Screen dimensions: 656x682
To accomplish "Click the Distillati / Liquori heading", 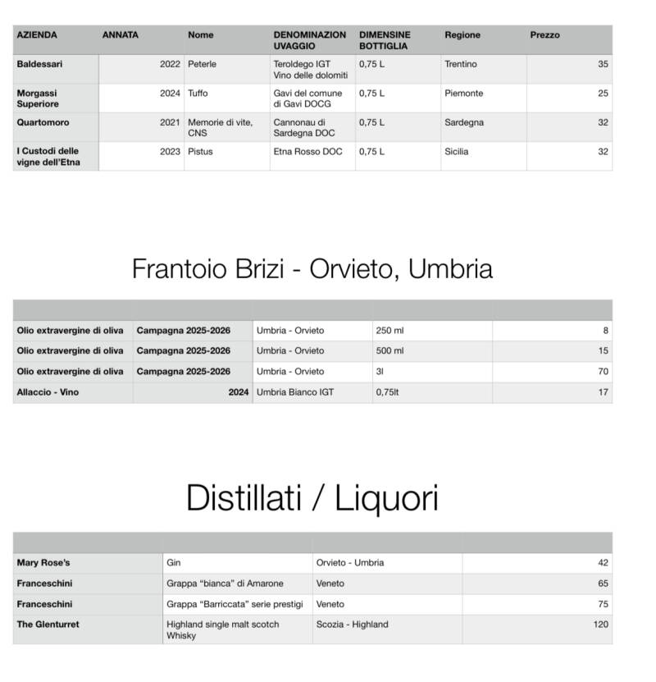I will [x=312, y=498].
